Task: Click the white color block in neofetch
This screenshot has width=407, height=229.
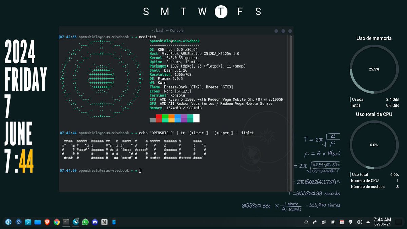Action: pos(196,118)
